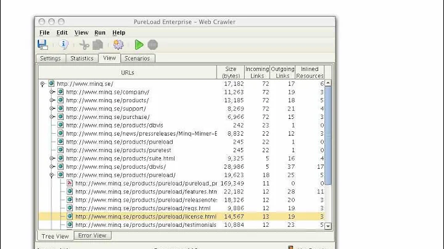This screenshot has width=444, height=249.
Task: Click page icon of features.htm row
Action: click(70, 191)
